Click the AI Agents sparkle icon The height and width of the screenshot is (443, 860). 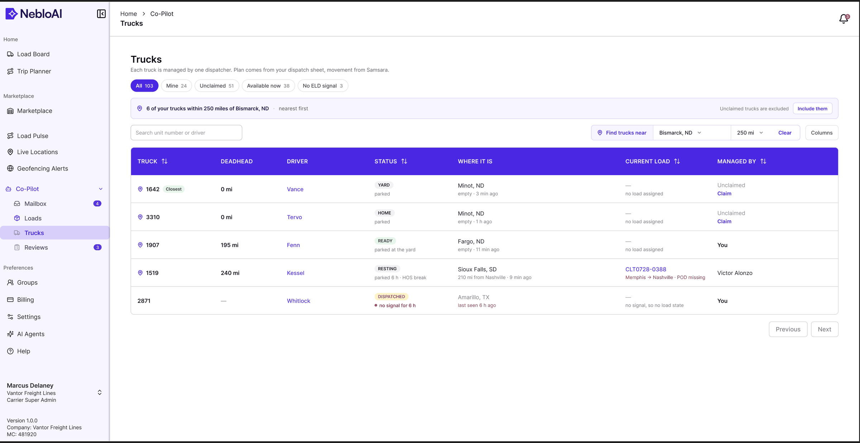coord(10,334)
